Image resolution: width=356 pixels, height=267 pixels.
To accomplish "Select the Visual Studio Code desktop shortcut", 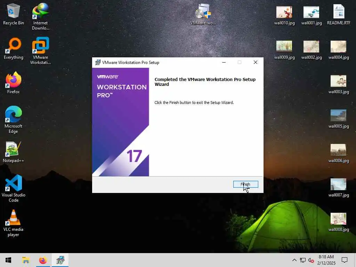I will coord(14,188).
